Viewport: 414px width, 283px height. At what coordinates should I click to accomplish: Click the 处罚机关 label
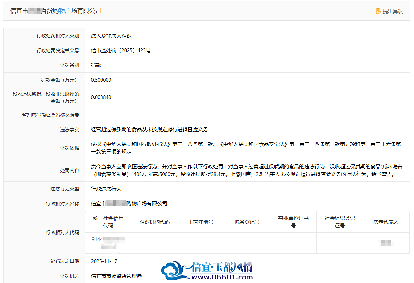pyautogui.click(x=70, y=276)
